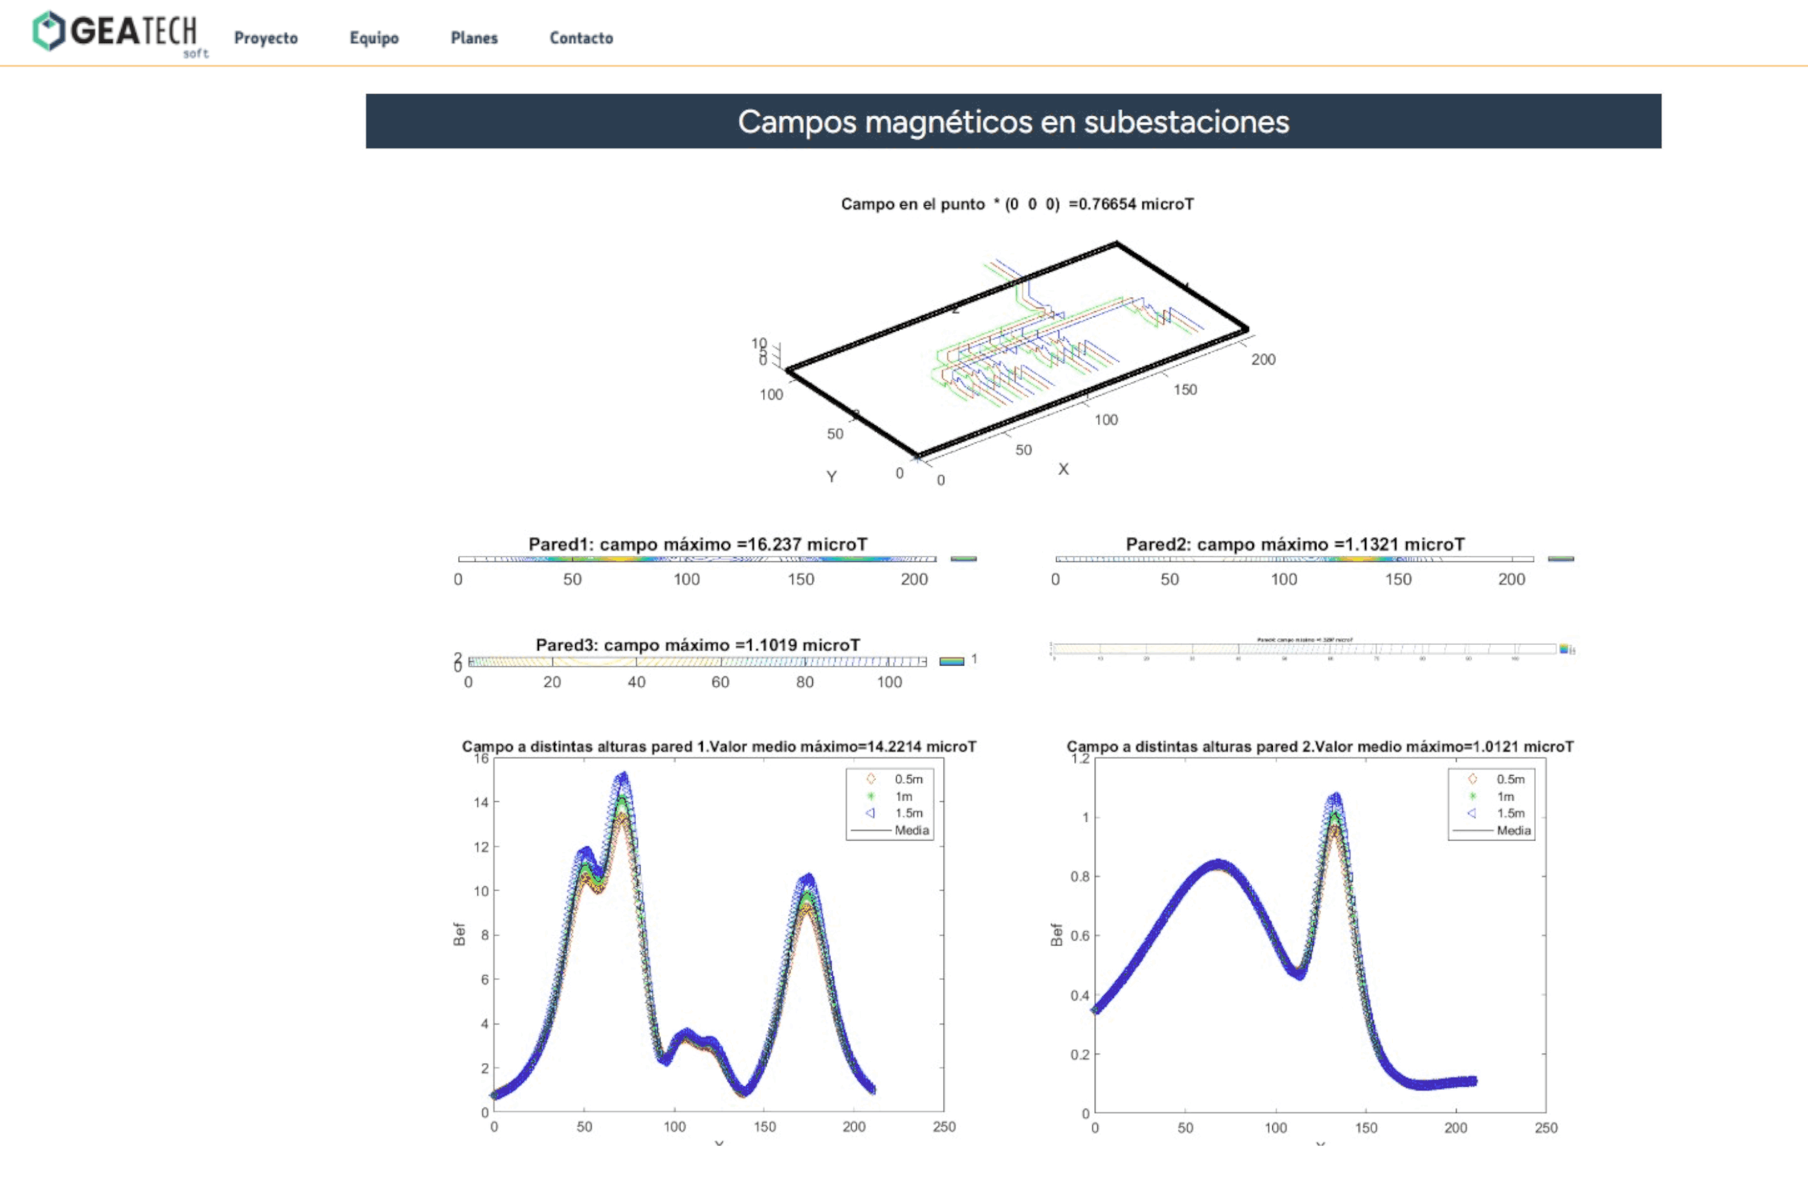Viewport: 1808px width, 1202px height.
Task: Click the 0.5m diamond marker in pared 1 legend
Action: pyautogui.click(x=871, y=779)
